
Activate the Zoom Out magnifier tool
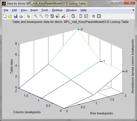41,16
